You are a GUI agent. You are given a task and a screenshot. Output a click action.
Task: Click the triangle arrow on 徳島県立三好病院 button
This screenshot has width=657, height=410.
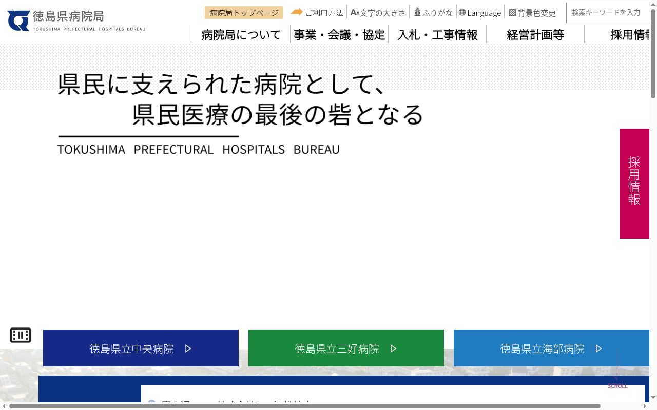[x=393, y=348]
